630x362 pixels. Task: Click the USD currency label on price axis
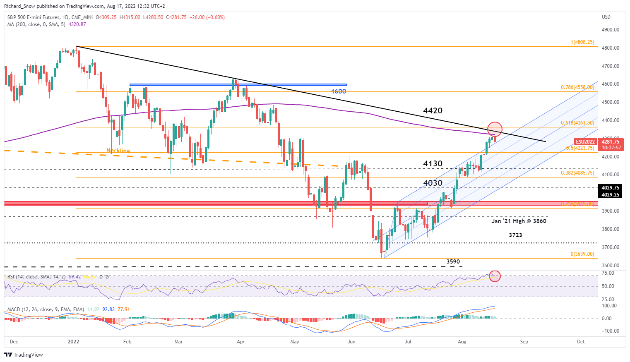tap(606, 17)
